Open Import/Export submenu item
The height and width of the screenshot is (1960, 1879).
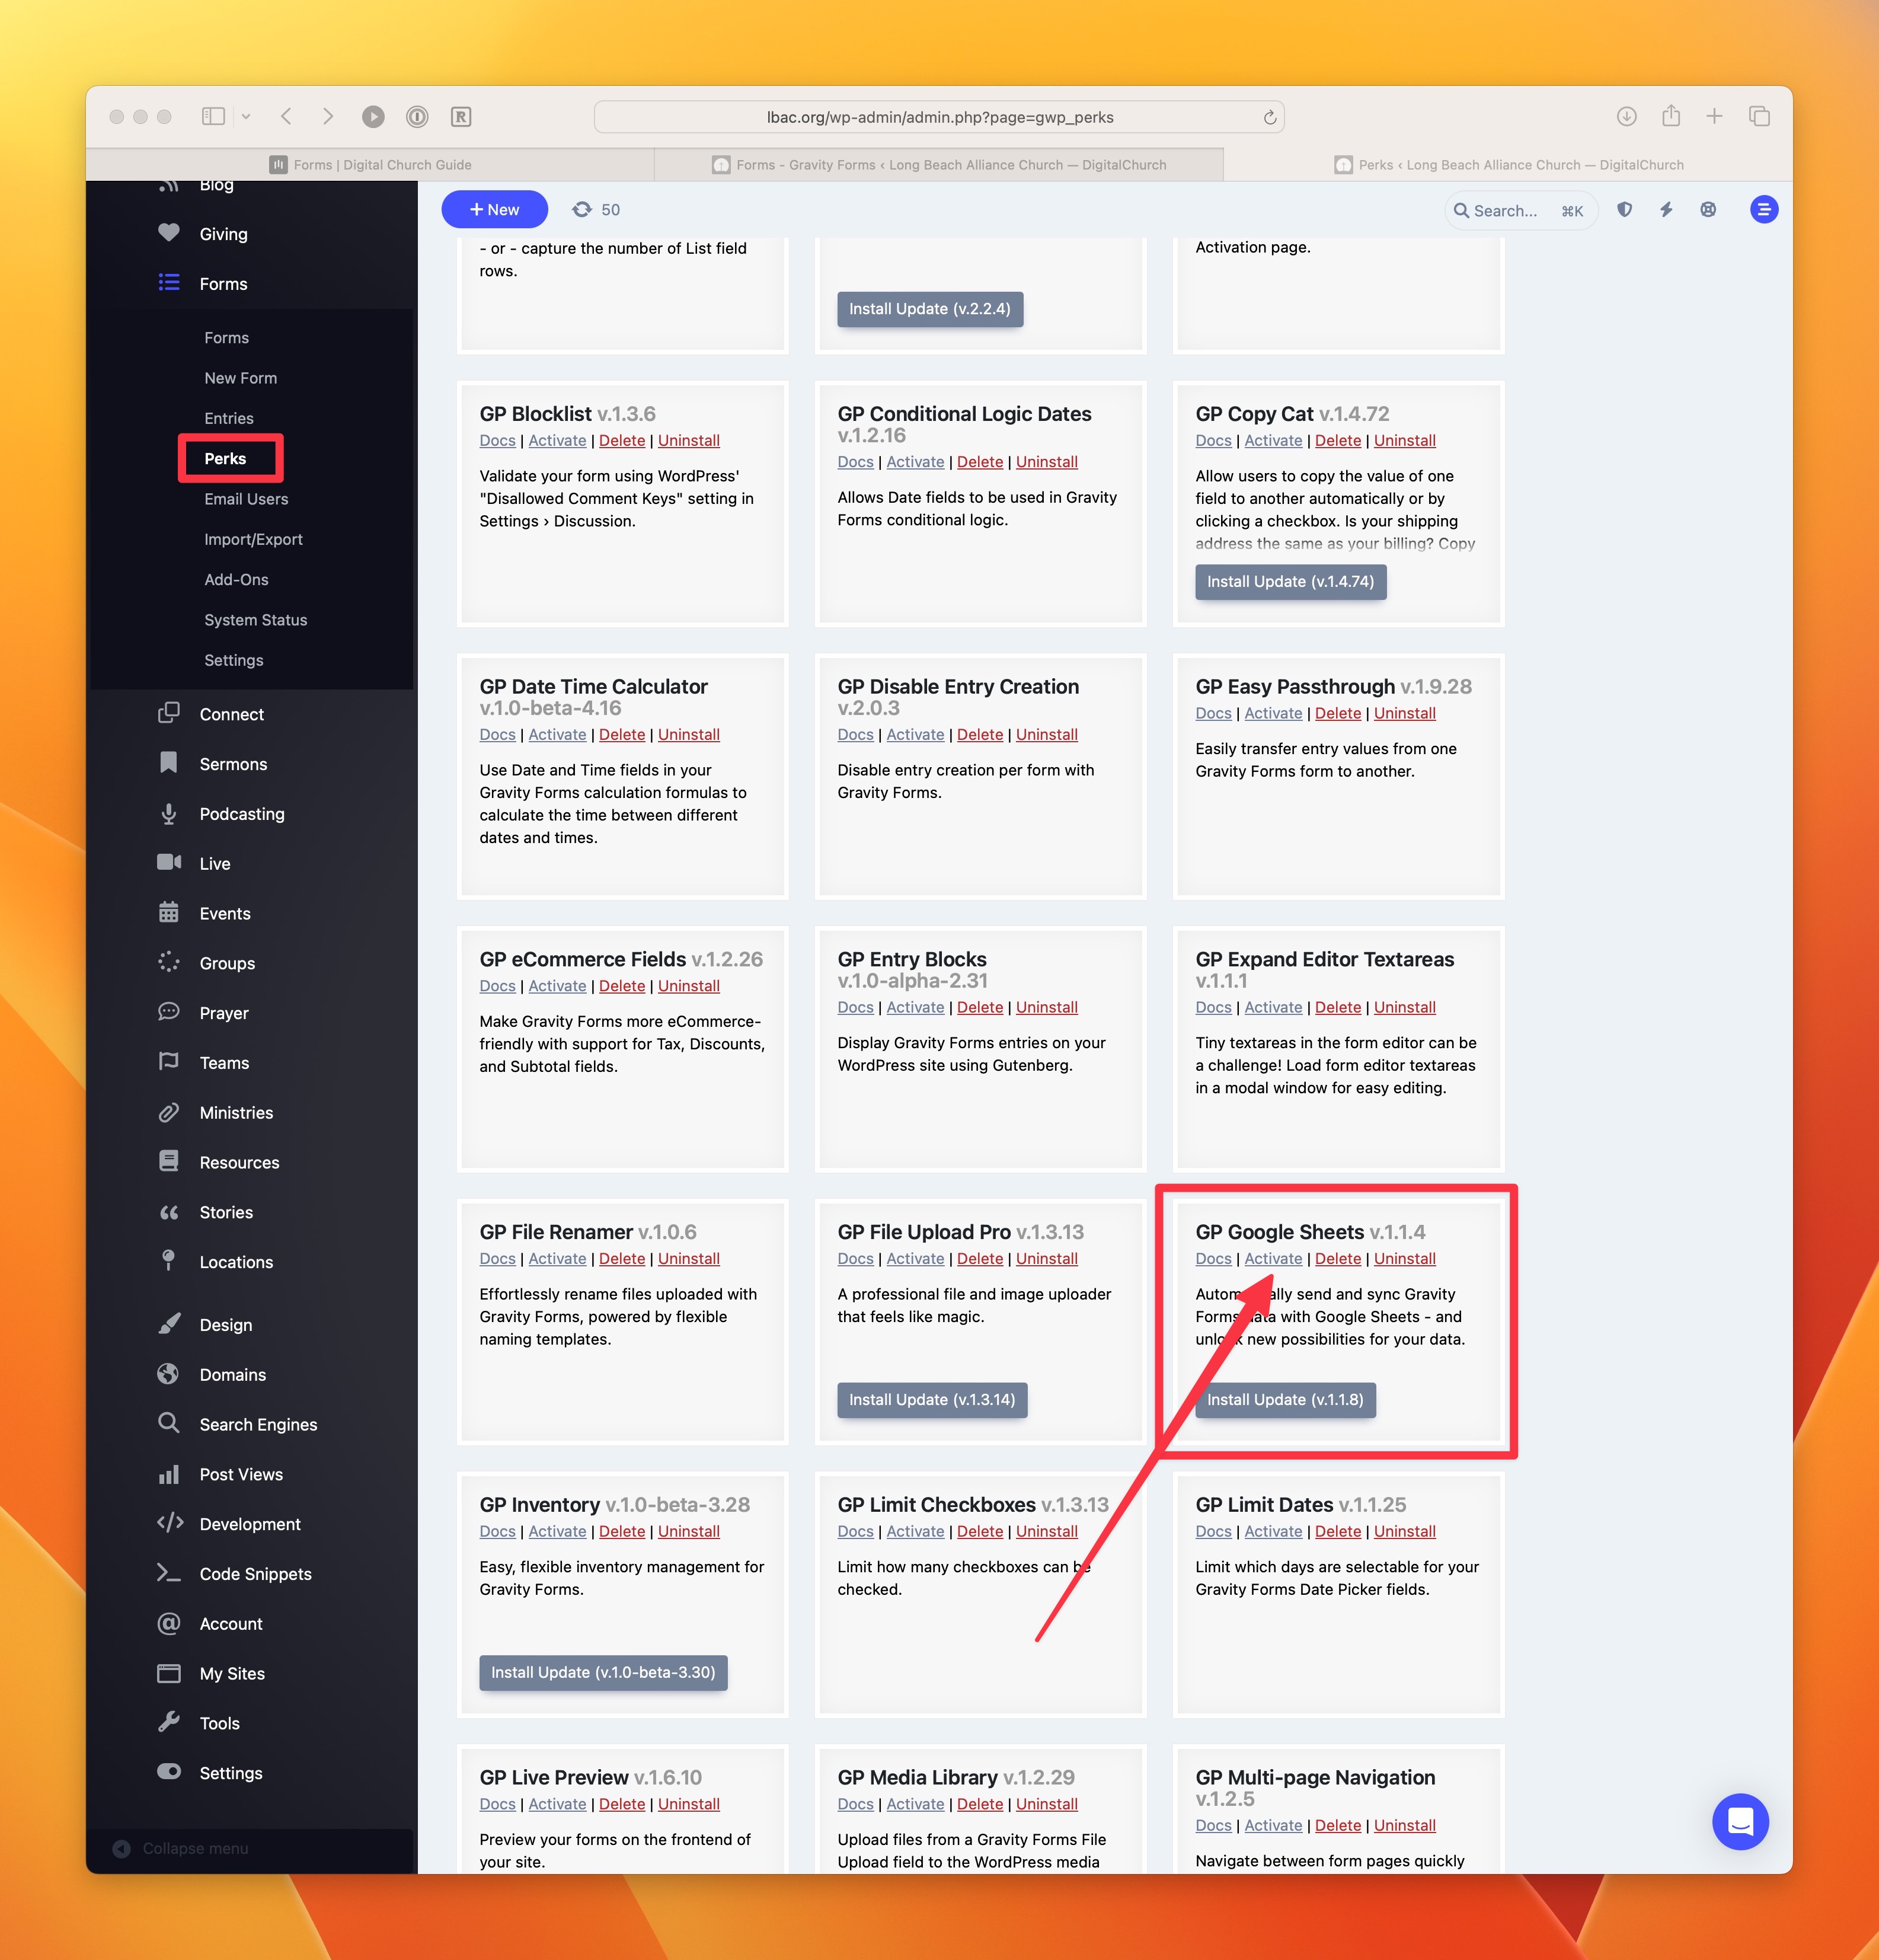point(253,540)
